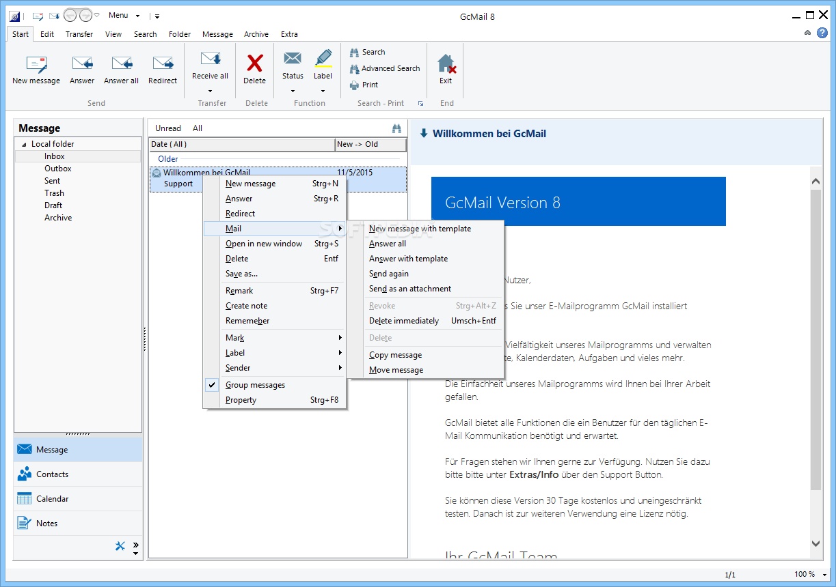Click the Search binoculars in ribbon
This screenshot has width=836, height=587.
click(354, 52)
